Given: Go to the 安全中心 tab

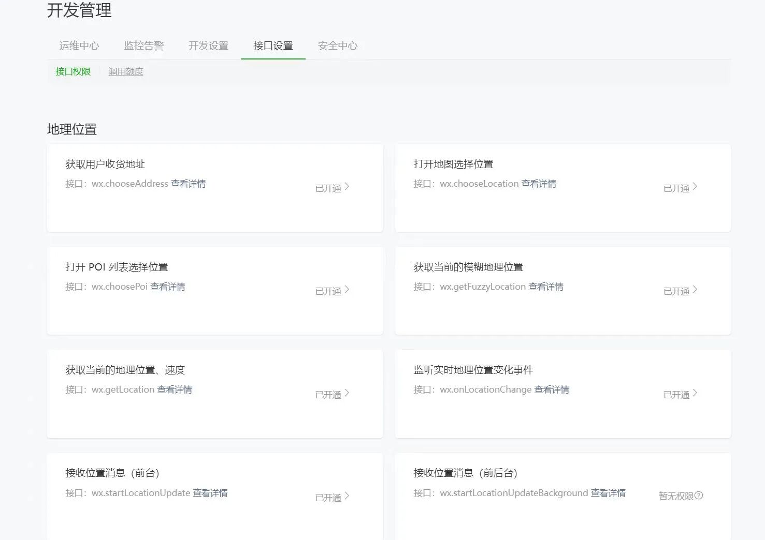Looking at the screenshot, I should [x=338, y=46].
